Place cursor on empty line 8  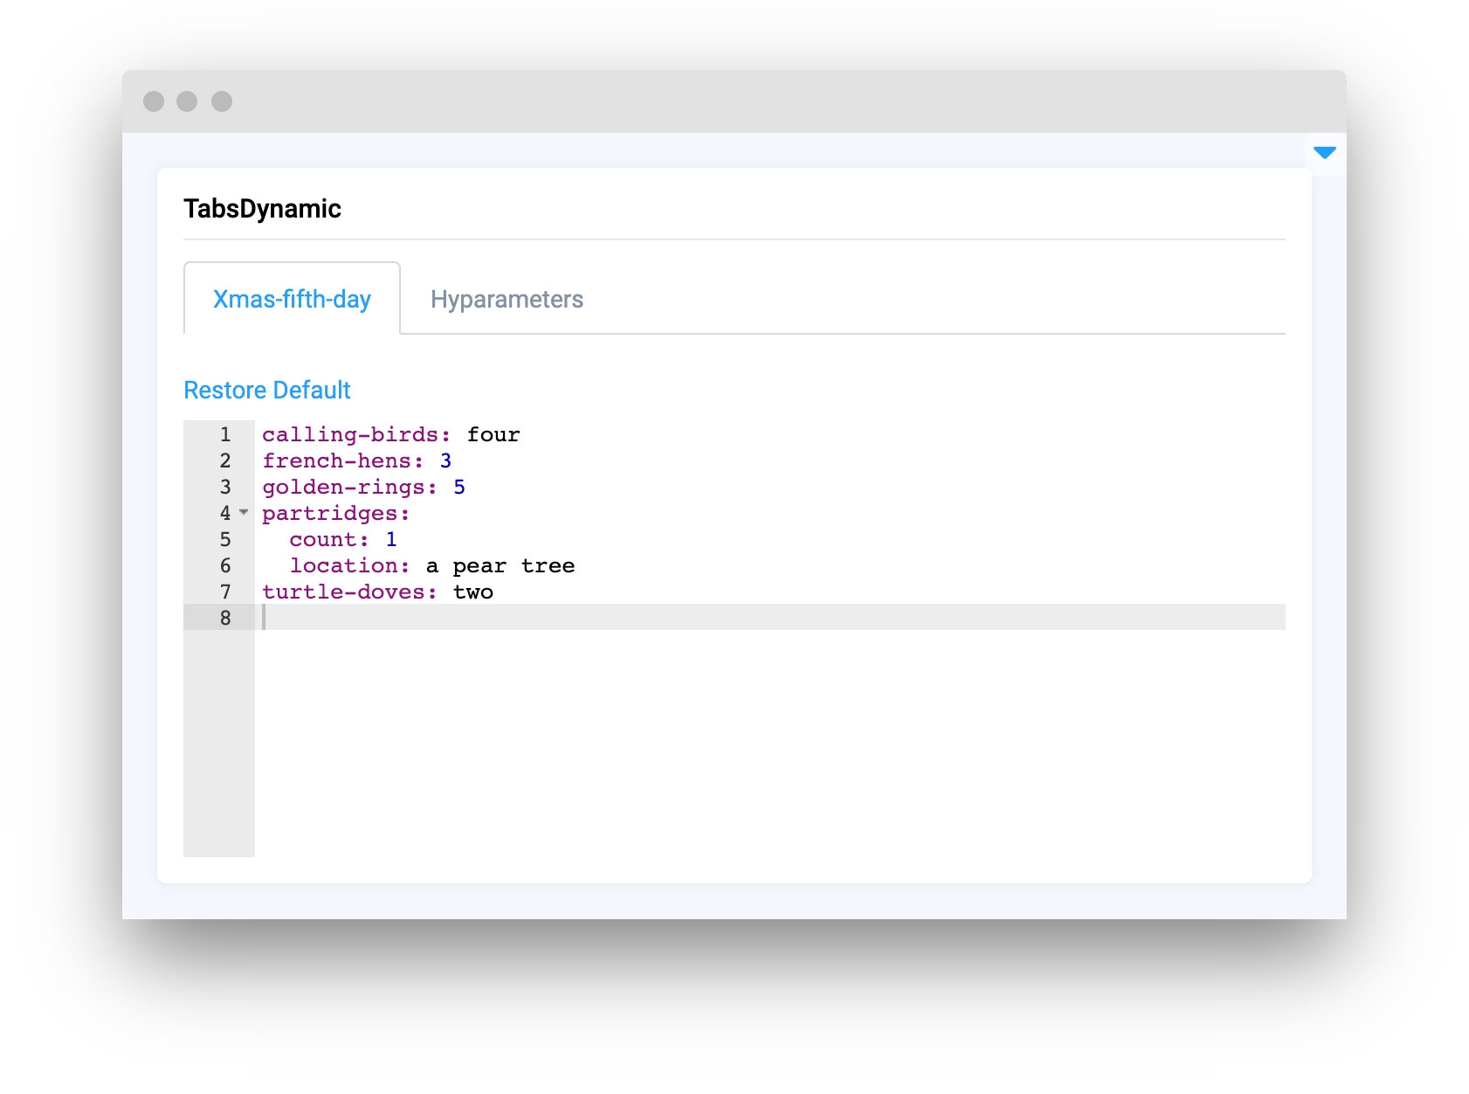(x=699, y=618)
